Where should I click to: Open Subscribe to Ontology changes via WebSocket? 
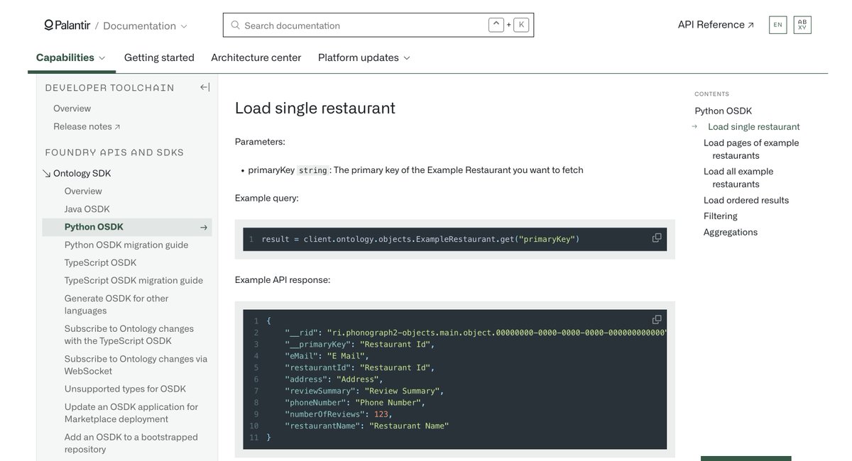(x=136, y=365)
